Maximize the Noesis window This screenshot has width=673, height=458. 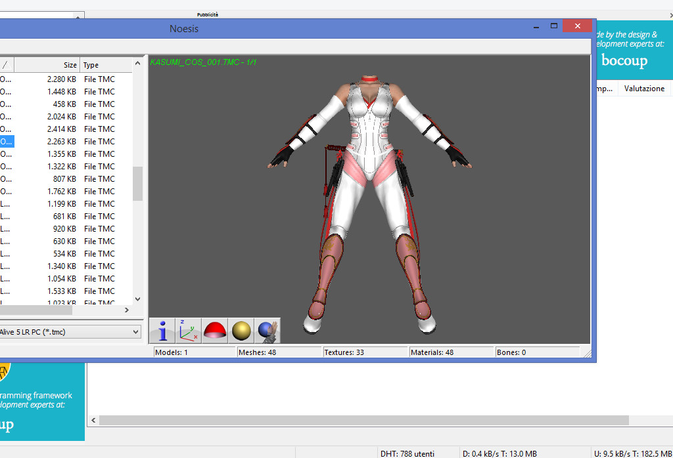tap(554, 26)
